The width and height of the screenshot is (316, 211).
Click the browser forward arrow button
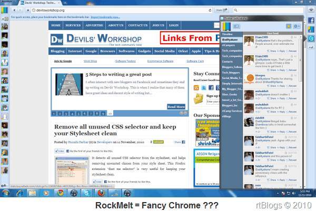[x=20, y=10]
